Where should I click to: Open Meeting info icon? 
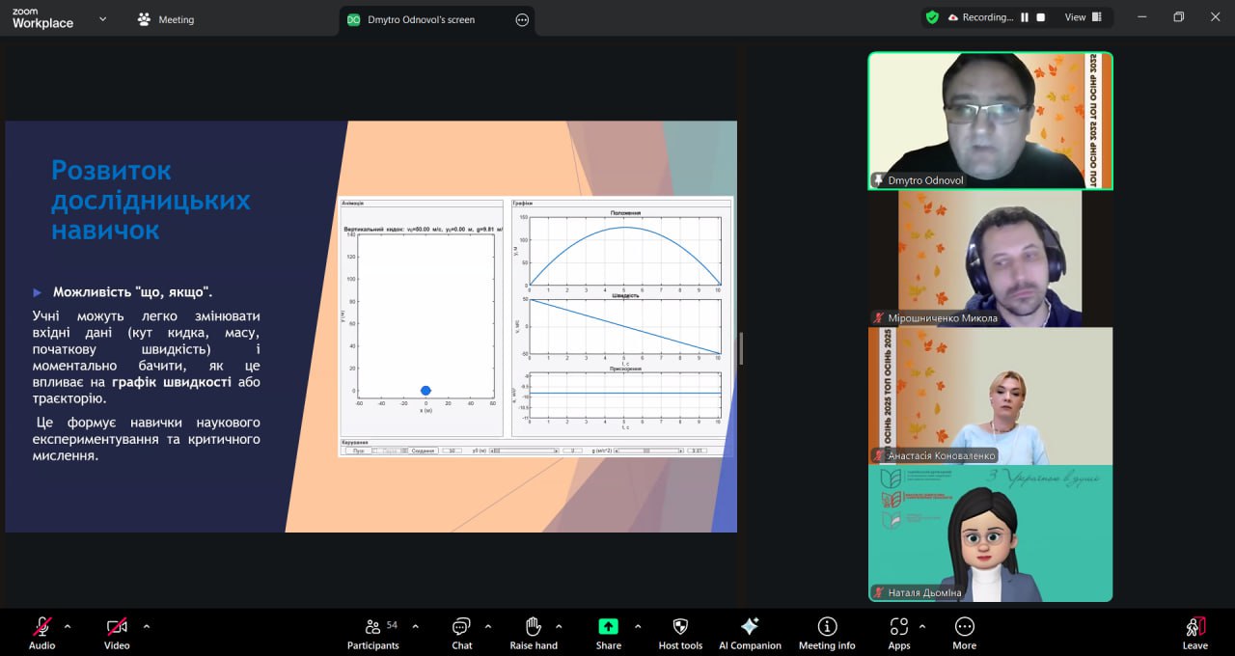[x=827, y=626]
